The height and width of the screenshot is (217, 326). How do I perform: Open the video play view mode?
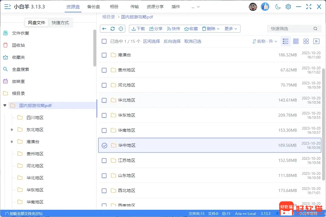tap(316, 41)
